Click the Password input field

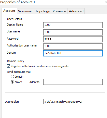[x=73, y=39]
